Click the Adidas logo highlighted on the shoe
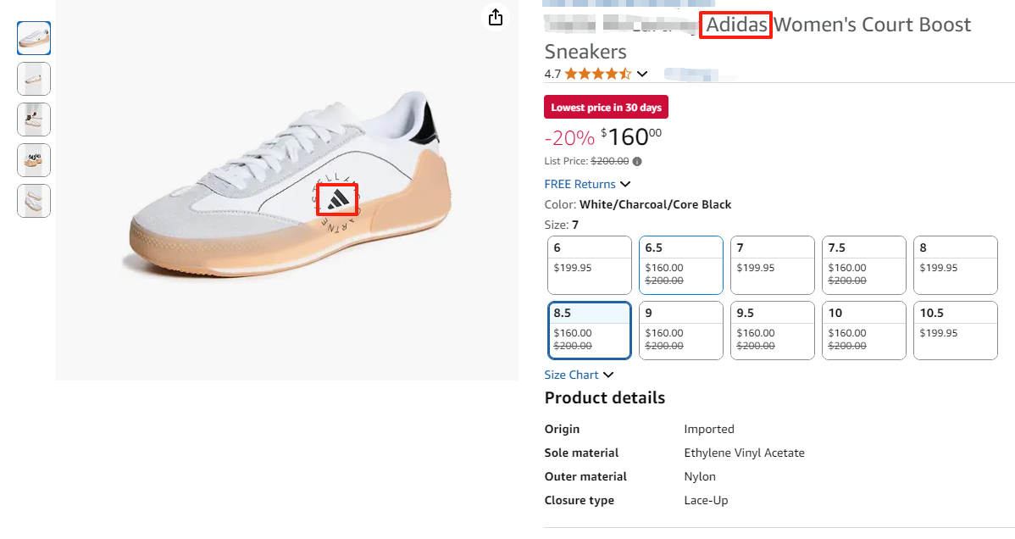Viewport: 1015px width, 539px height. tap(338, 199)
